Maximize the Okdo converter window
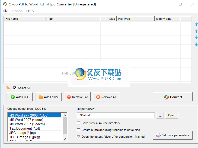The width and height of the screenshot is (198, 148). point(180,4)
